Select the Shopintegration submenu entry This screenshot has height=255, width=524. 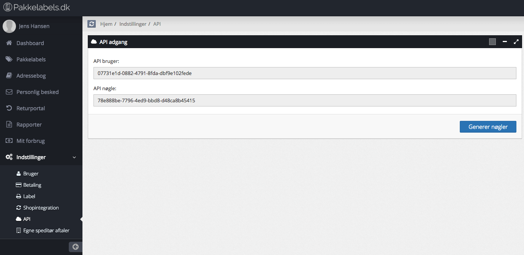click(x=41, y=208)
